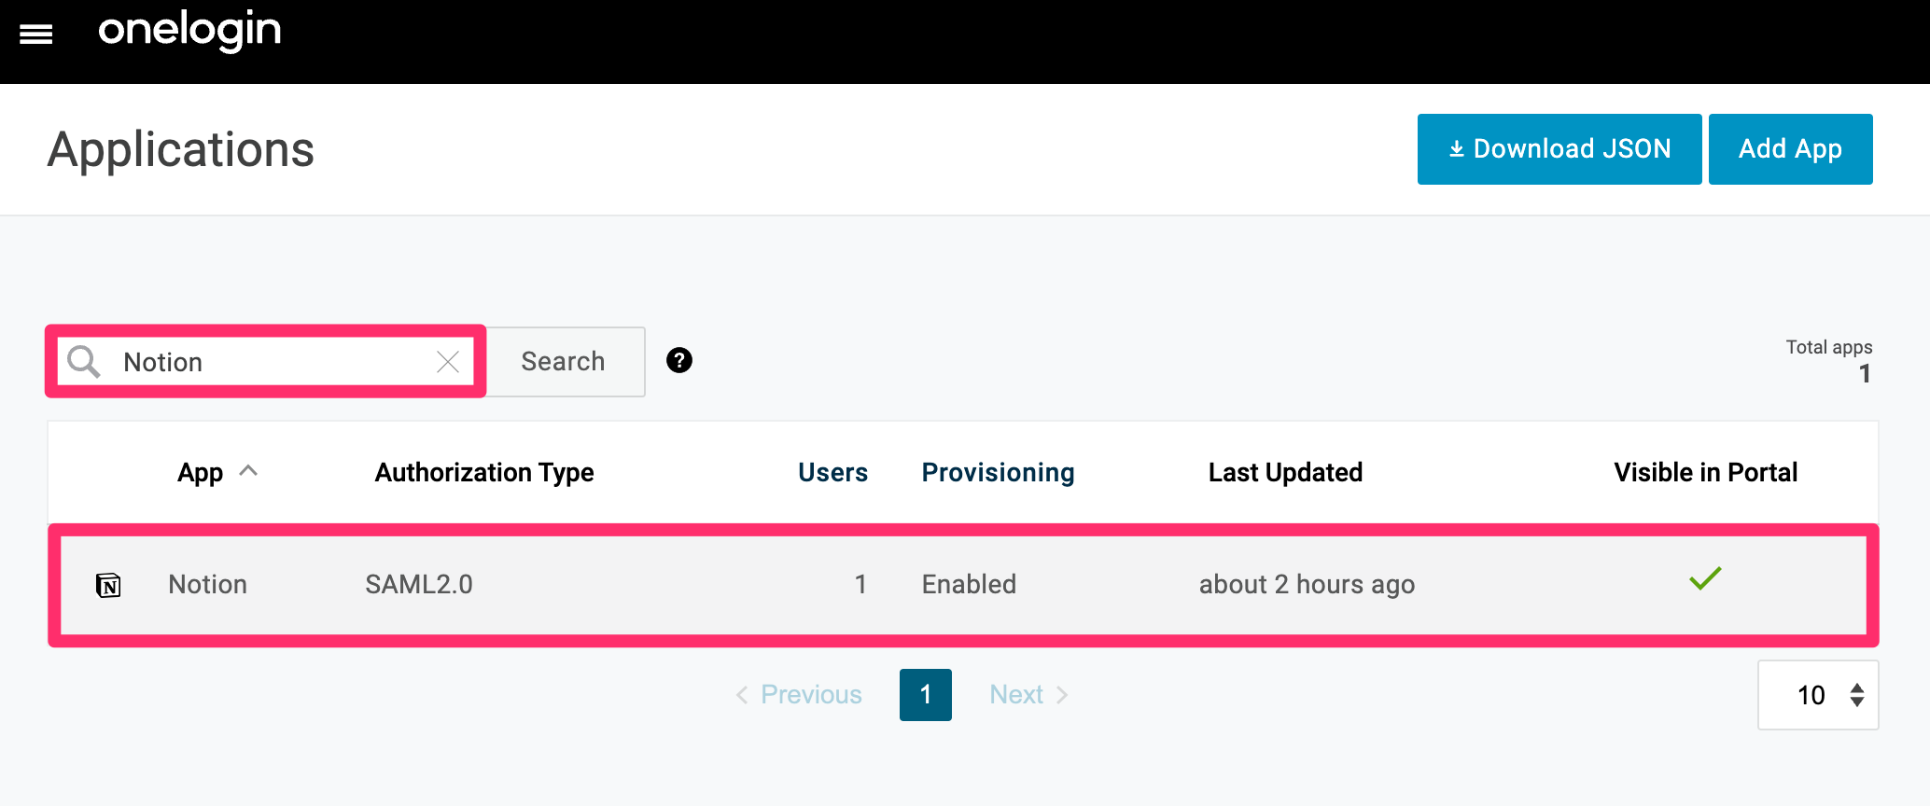Clear the Notion search text
This screenshot has height=806, width=1930.
pyautogui.click(x=448, y=362)
